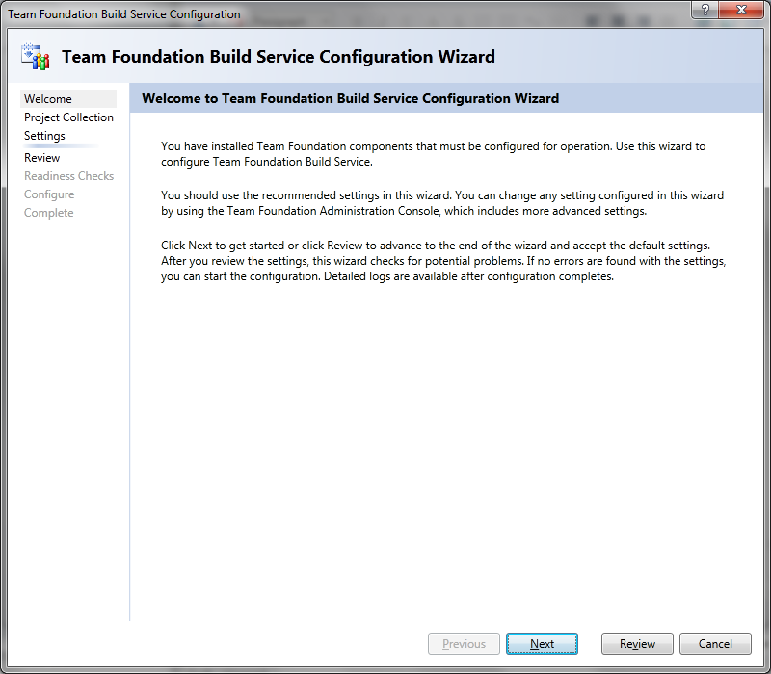This screenshot has height=674, width=771.
Task: Click the disabled Previous button
Action: 464,643
